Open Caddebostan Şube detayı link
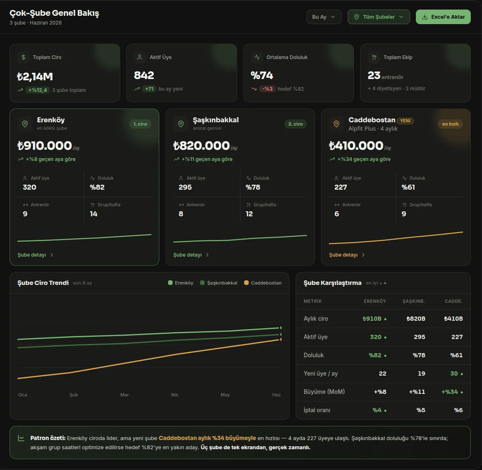 pyautogui.click(x=347, y=255)
